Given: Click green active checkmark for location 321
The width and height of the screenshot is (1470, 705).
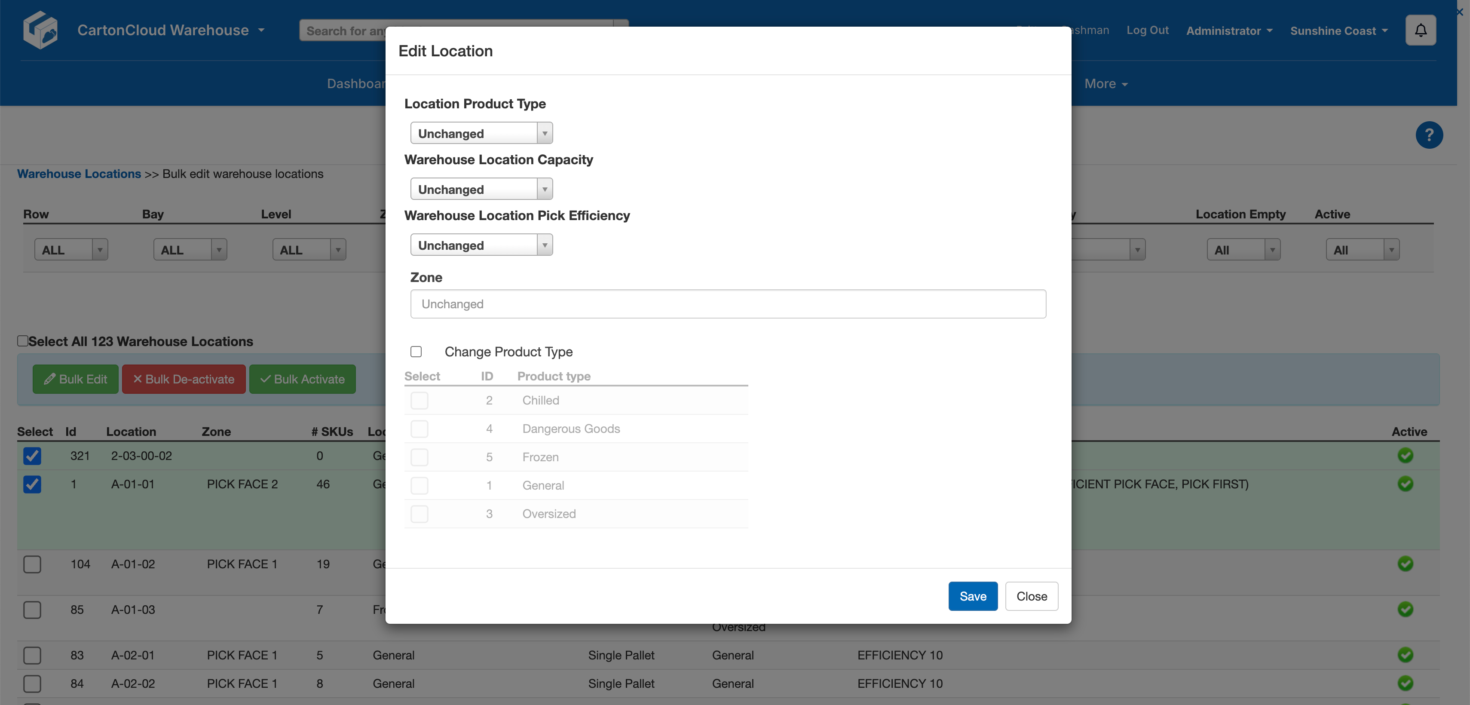Looking at the screenshot, I should pos(1405,455).
